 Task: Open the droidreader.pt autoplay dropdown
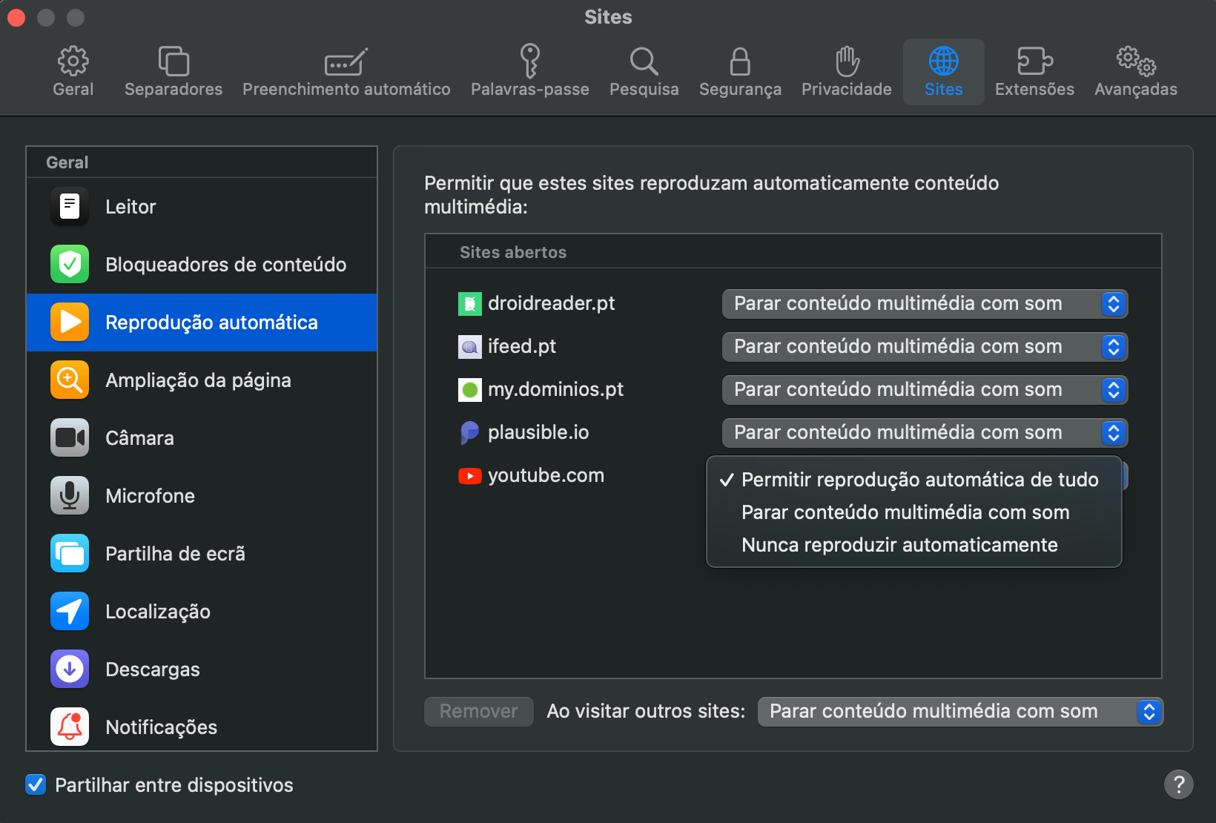click(924, 304)
